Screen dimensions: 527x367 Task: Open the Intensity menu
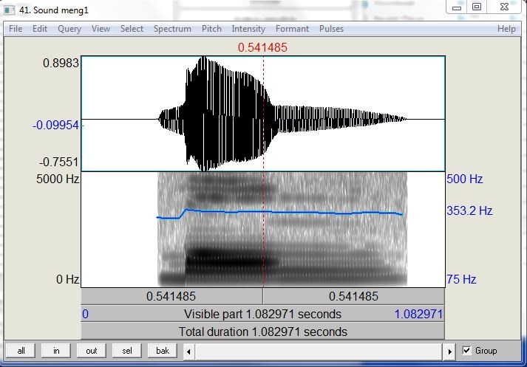point(248,29)
